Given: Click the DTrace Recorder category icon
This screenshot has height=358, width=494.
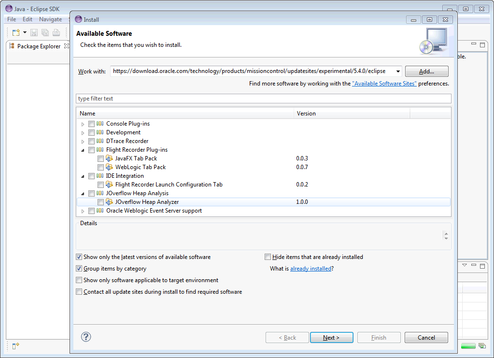Looking at the screenshot, I should click(100, 141).
